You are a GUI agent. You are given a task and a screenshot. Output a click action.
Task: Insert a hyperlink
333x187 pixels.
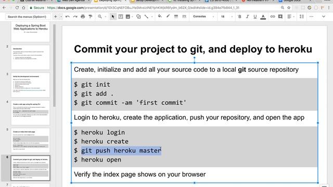click(273, 17)
